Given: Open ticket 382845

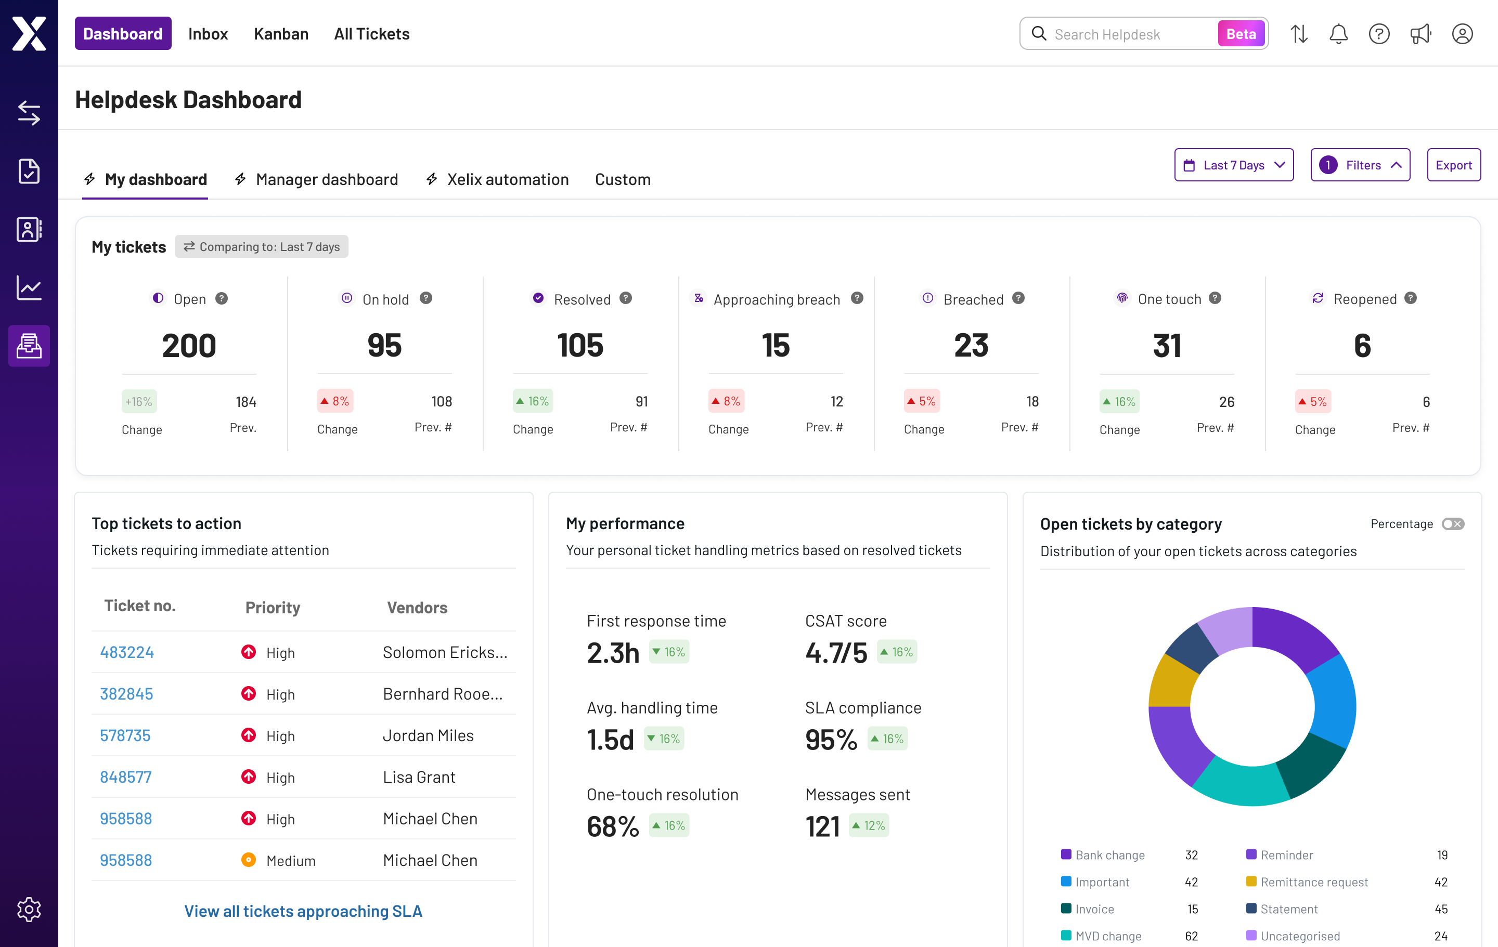Looking at the screenshot, I should [x=126, y=694].
